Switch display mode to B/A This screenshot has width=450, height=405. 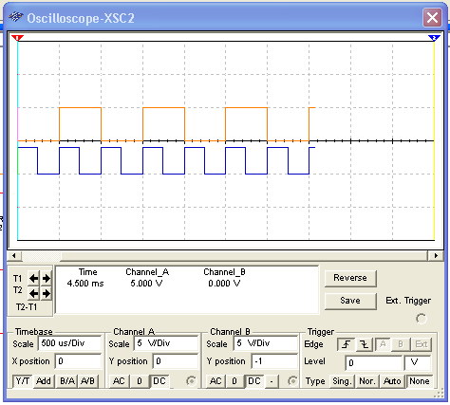pos(67,381)
